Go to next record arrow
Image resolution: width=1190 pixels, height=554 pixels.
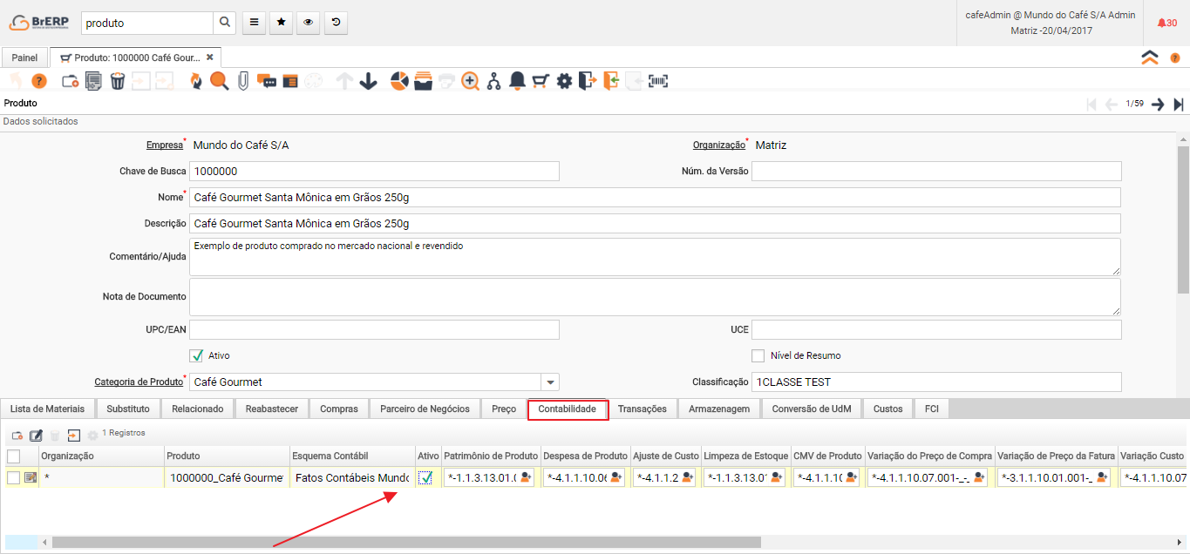click(1158, 105)
